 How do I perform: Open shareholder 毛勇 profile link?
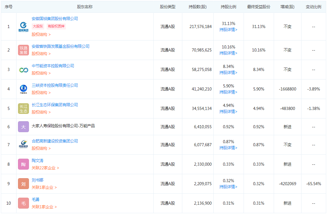coord(35,199)
